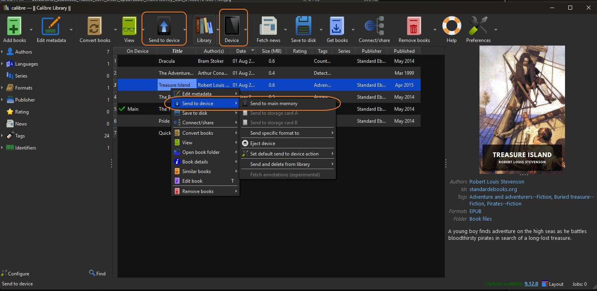This screenshot has width=597, height=291.
Task: Open Send specific format to submenu
Action: [287, 133]
